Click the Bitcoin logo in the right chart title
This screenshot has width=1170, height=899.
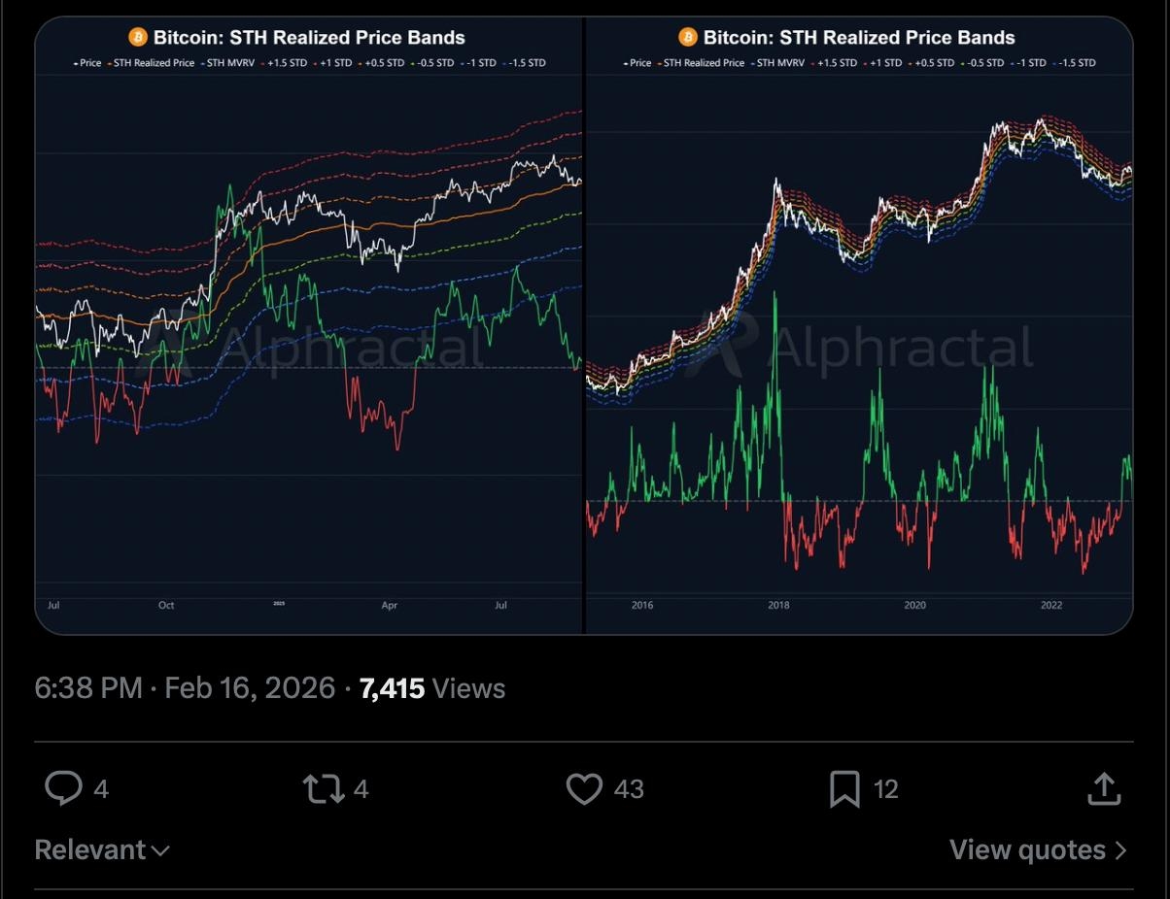coord(688,38)
